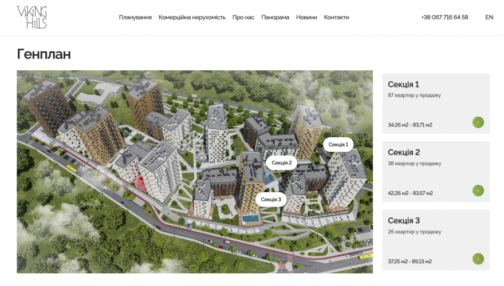
Task: Open the Новини section
Action: (x=306, y=17)
